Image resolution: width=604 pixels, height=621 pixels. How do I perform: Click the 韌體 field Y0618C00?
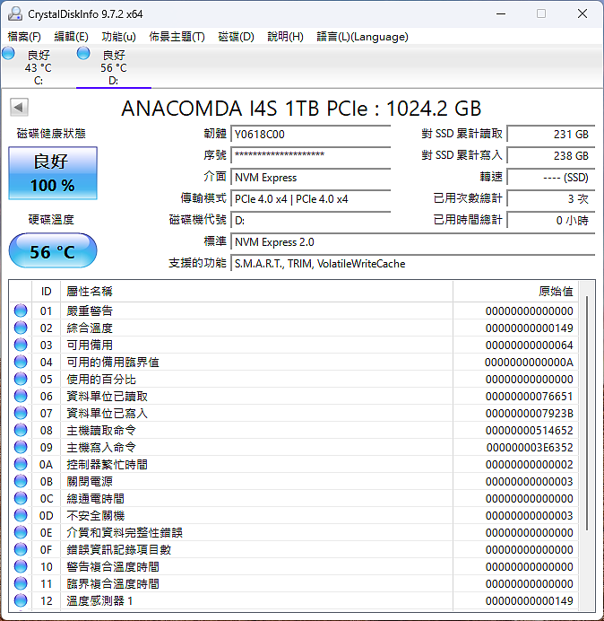tap(311, 135)
